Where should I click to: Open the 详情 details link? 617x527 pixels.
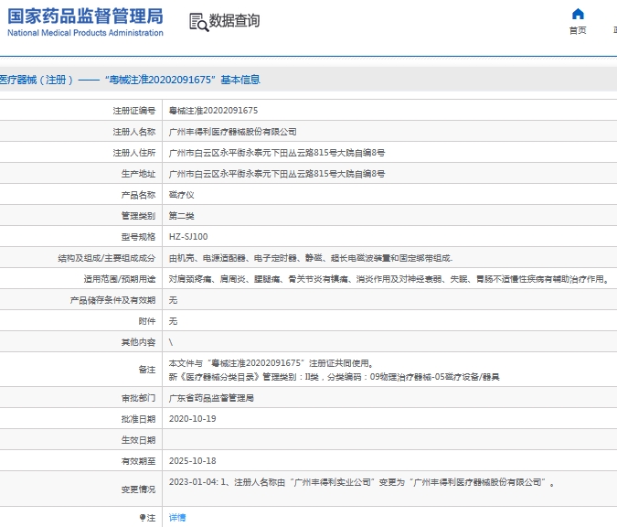[x=177, y=518]
